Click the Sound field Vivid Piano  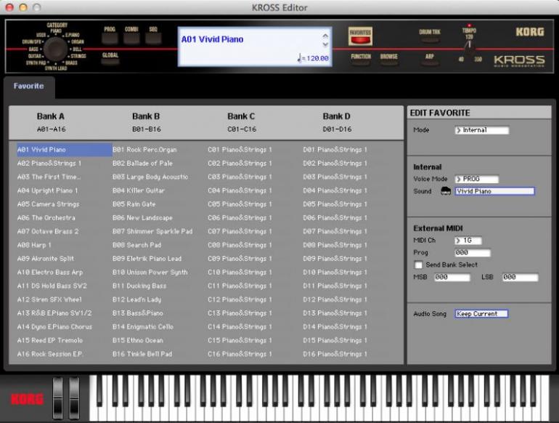[x=495, y=191]
